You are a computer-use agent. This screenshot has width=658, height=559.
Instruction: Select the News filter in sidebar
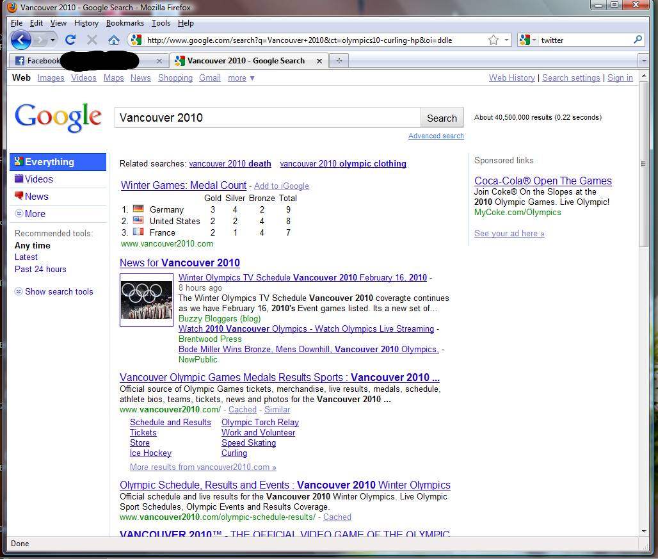(x=36, y=197)
